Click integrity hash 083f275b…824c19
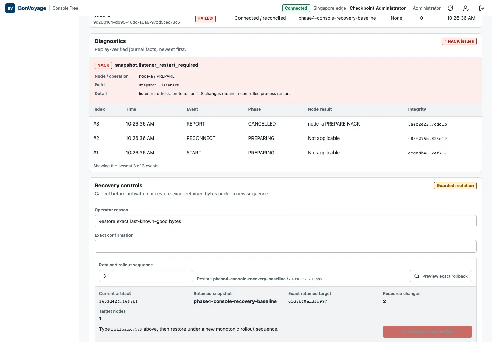The width and height of the screenshot is (492, 342). click(427, 139)
